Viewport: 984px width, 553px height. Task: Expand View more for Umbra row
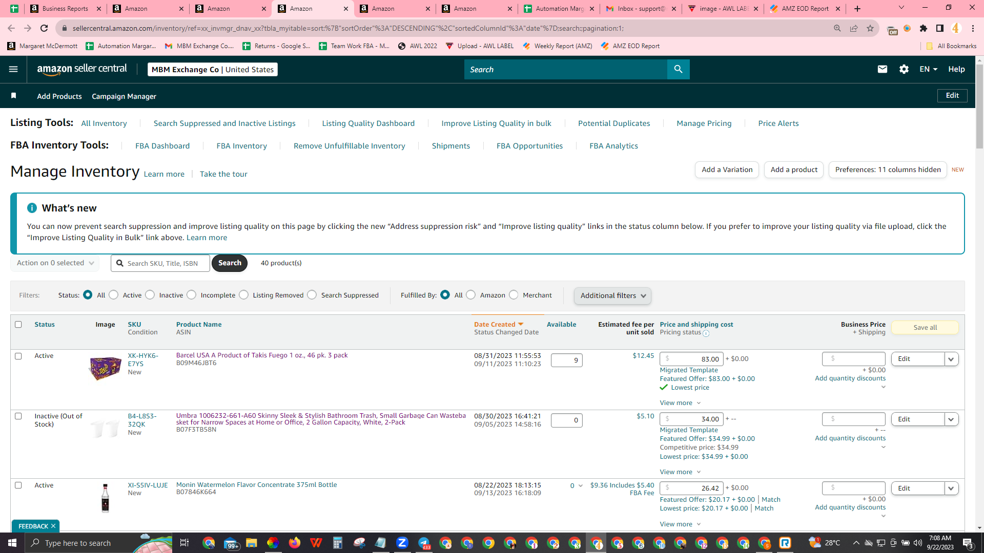(680, 472)
